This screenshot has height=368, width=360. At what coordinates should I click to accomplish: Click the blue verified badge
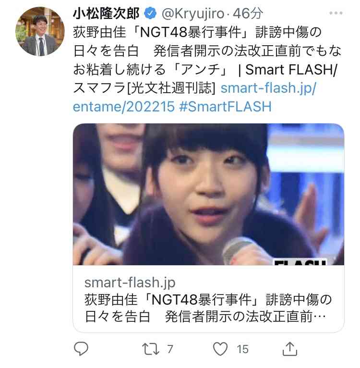[x=150, y=13]
